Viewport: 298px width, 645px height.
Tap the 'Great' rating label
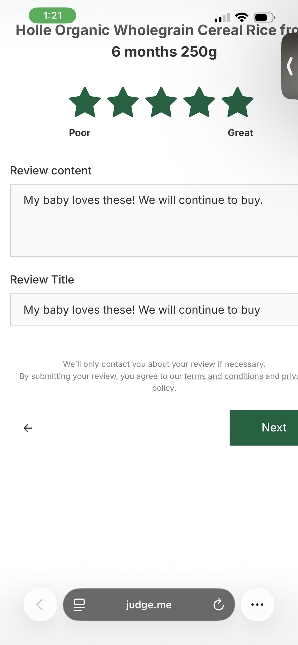click(240, 133)
